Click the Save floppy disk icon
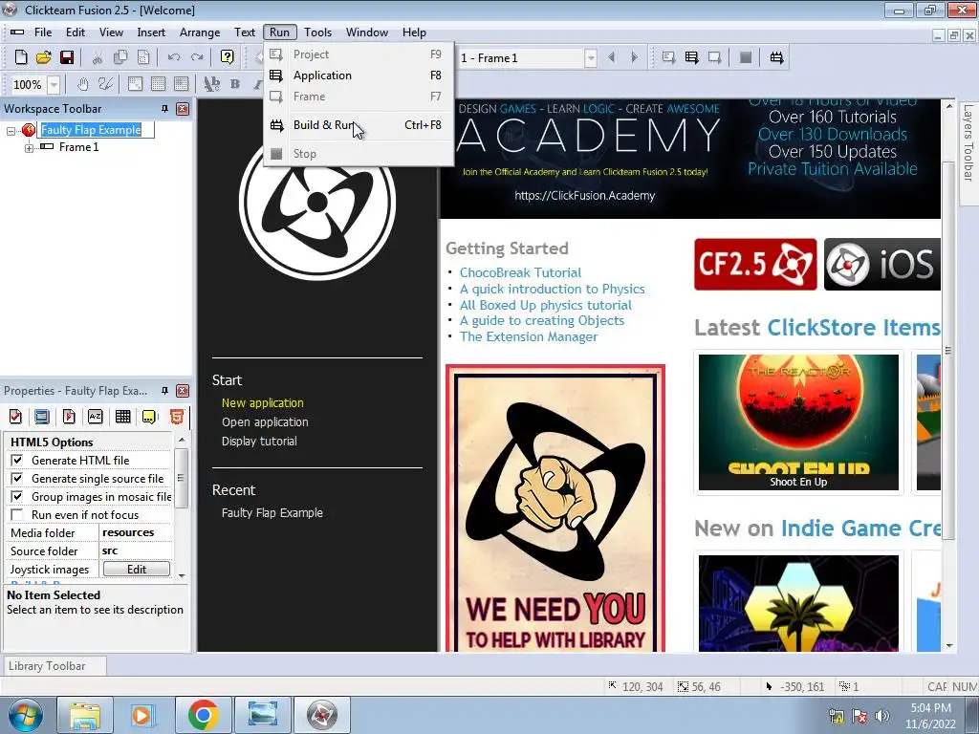 (67, 57)
